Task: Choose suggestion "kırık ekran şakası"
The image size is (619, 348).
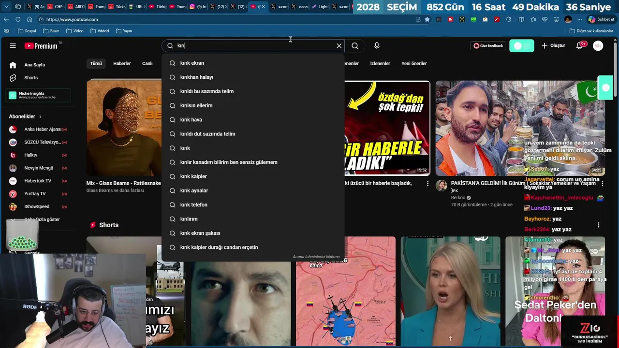Action: coord(253,233)
